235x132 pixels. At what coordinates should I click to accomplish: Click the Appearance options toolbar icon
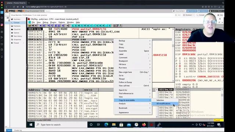pos(117,26)
